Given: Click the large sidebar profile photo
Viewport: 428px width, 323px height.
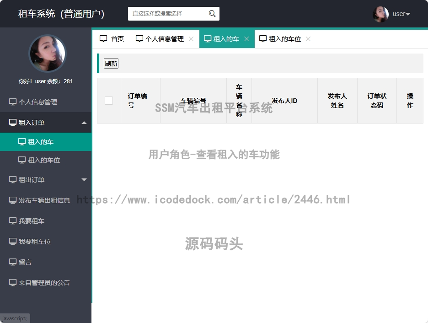Looking at the screenshot, I should [48, 53].
